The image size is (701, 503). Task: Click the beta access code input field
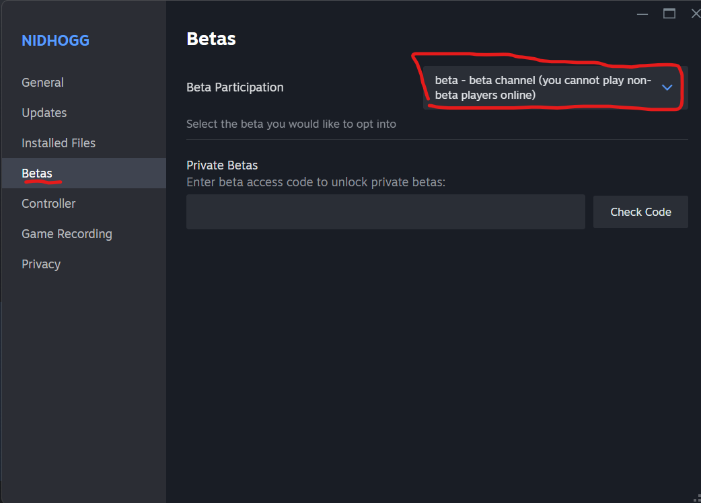pos(385,212)
